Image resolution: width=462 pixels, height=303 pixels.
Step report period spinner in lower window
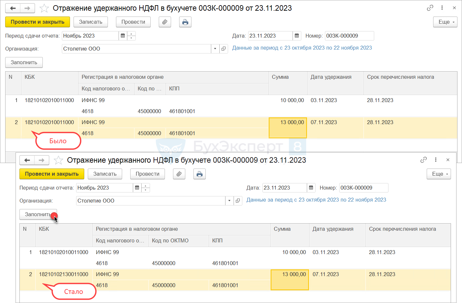click(145, 188)
